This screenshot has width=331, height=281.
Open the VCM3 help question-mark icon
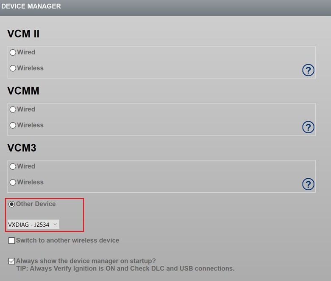(308, 184)
